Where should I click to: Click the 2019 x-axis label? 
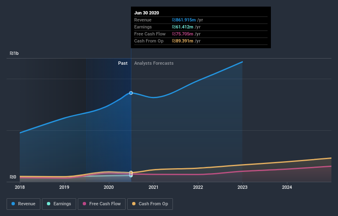click(x=64, y=187)
